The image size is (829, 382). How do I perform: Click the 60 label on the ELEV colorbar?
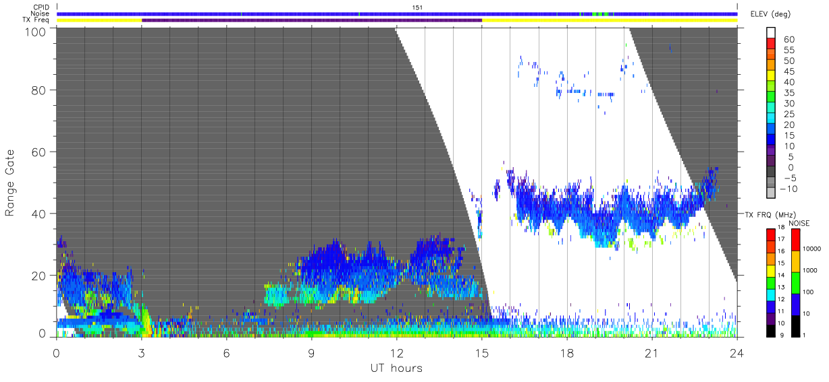click(788, 39)
